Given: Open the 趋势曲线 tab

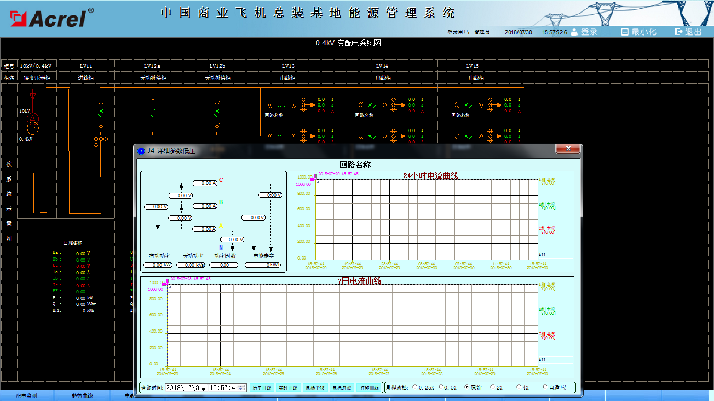Looking at the screenshot, I should pos(82,396).
